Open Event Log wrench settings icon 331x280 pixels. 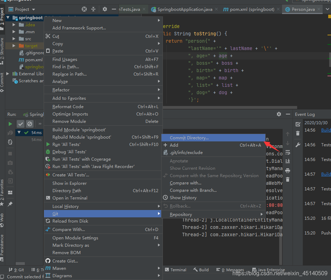(298, 145)
